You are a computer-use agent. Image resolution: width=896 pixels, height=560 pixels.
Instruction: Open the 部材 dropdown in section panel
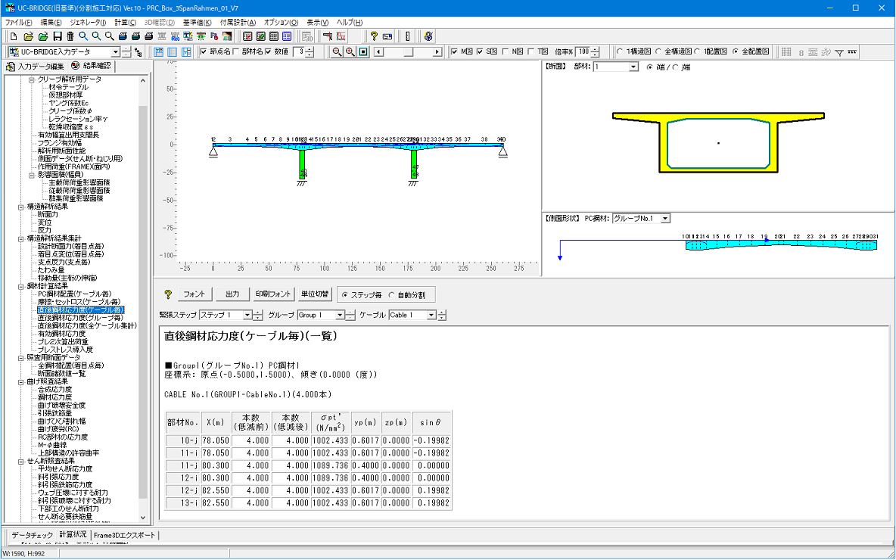(633, 67)
